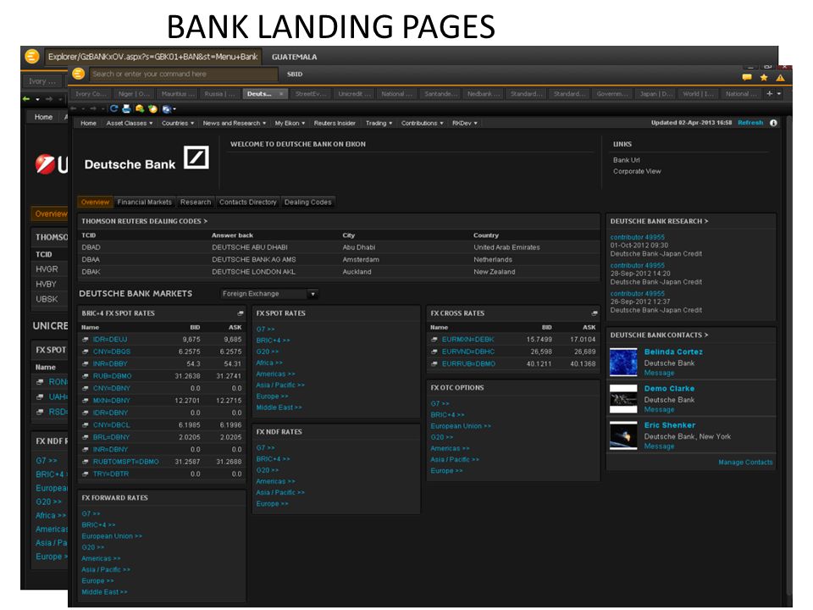Click the CNY=DBCL instrument

tap(112, 424)
